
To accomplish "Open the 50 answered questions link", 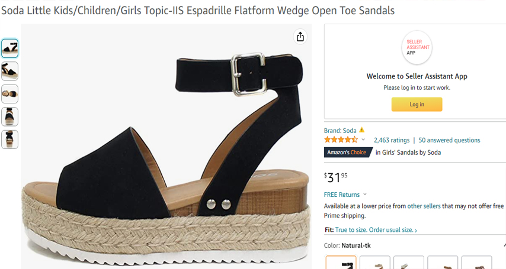I will coord(449,140).
